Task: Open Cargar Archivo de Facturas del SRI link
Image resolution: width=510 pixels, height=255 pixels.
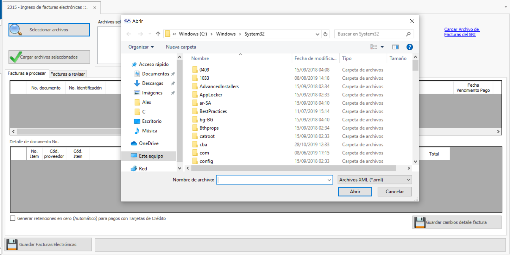Action: coord(462,32)
